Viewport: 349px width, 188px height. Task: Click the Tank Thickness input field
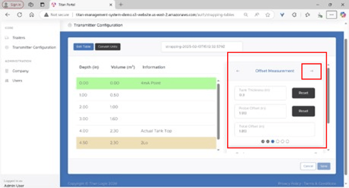tap(260, 93)
